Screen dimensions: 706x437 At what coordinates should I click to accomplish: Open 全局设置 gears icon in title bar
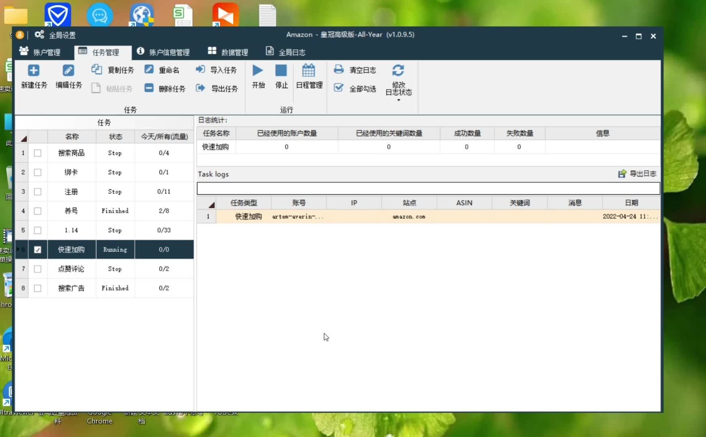[39, 35]
